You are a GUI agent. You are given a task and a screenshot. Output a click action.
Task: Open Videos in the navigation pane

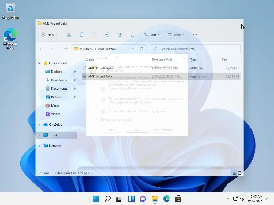tap(56, 114)
